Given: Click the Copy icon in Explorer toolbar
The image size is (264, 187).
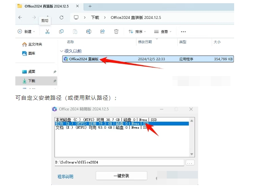Looking at the screenshot, I should pyautogui.click(x=61, y=31).
